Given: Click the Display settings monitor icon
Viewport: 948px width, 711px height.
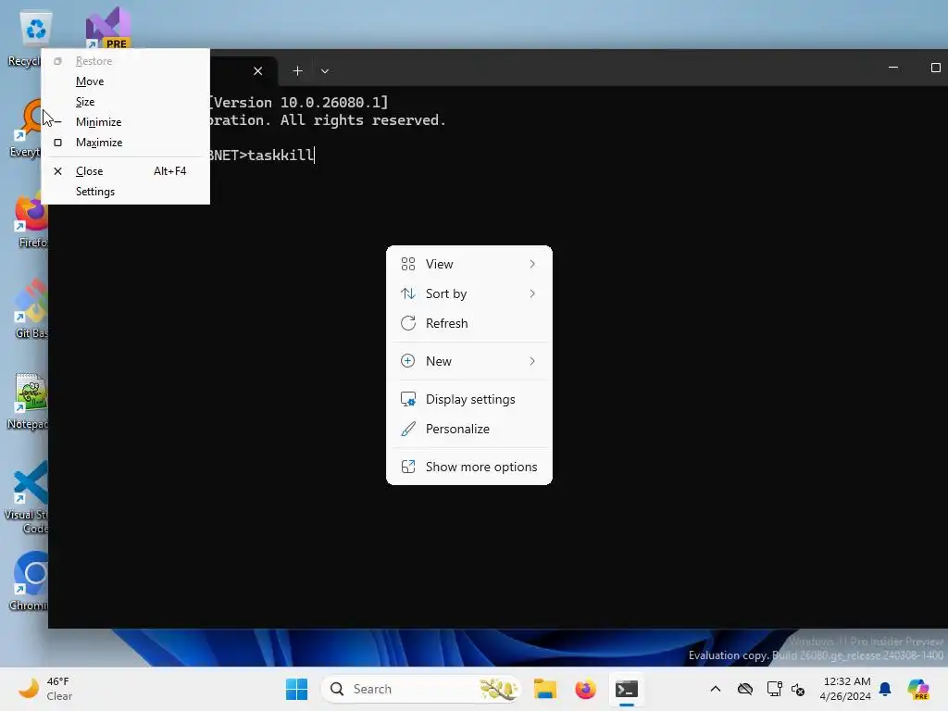Looking at the screenshot, I should (408, 400).
